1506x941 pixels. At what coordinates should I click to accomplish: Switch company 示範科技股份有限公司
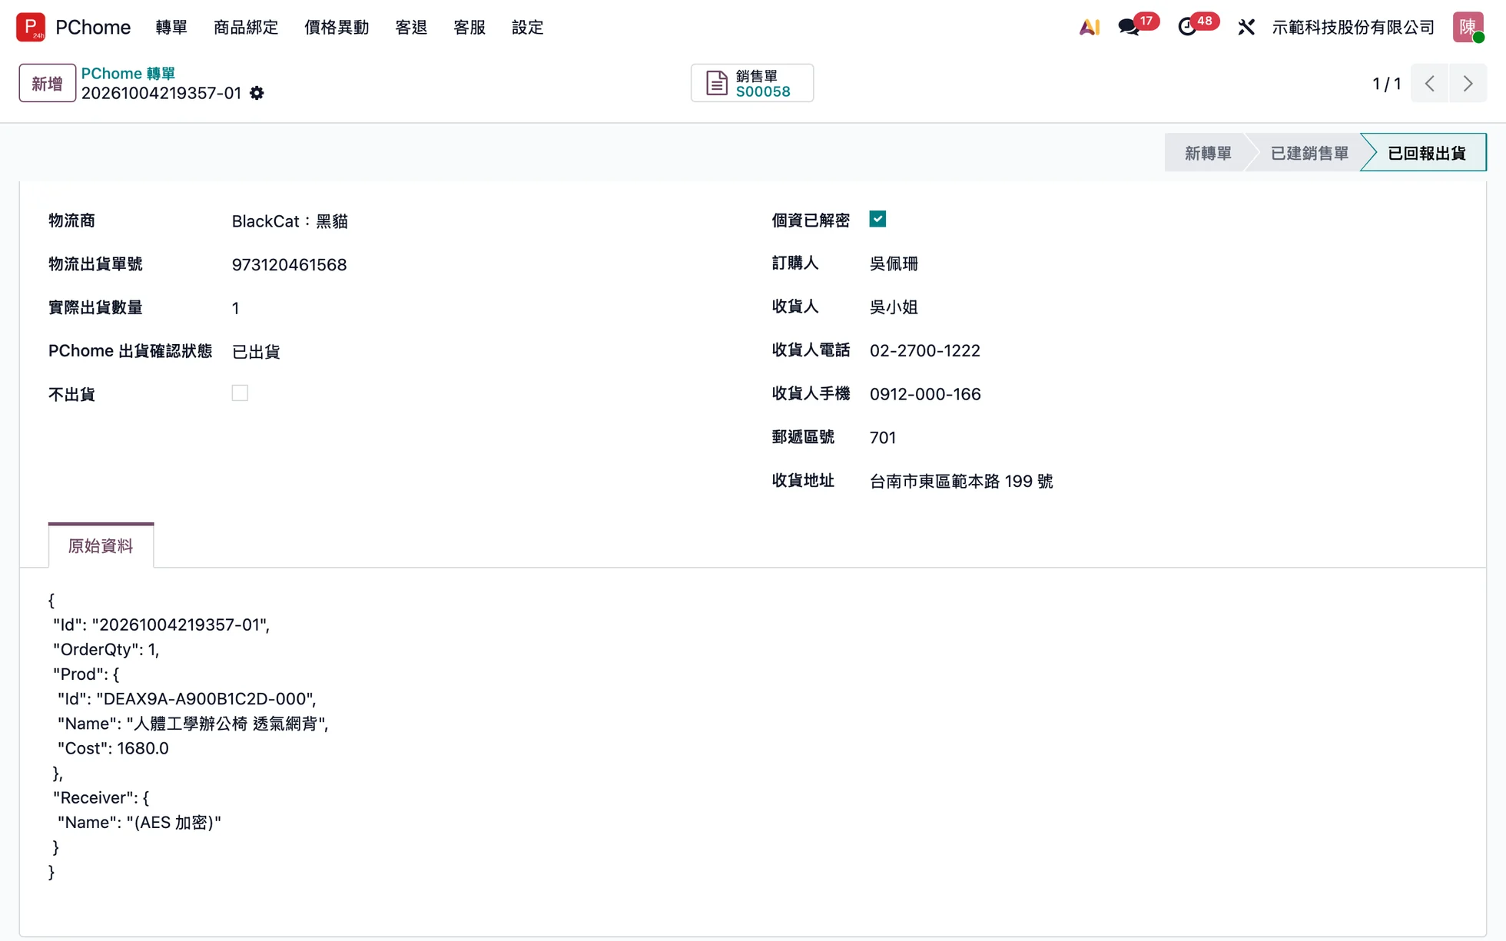pos(1353,27)
